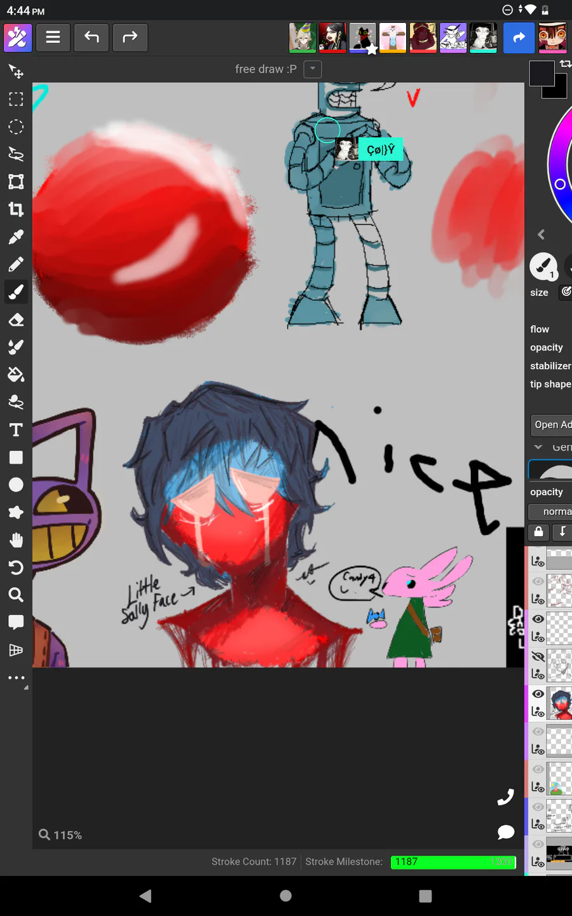
Task: Start a voice call
Action: (506, 797)
